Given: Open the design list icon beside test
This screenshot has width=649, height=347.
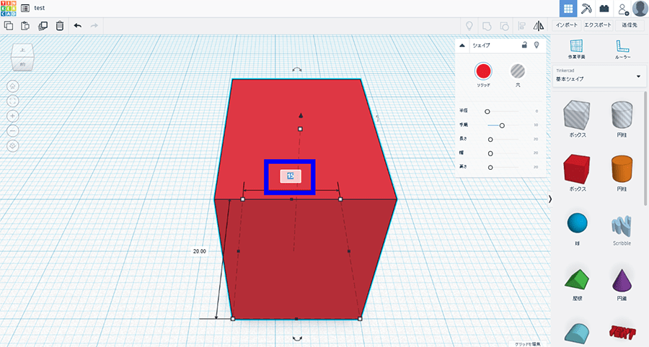Looking at the screenshot, I should (25, 8).
